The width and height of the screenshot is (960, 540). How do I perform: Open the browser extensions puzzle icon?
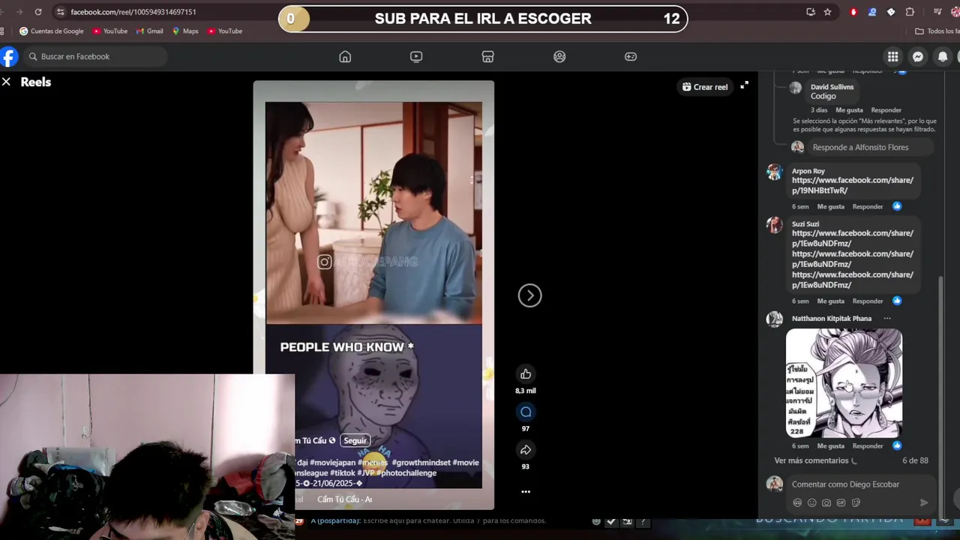click(x=910, y=12)
